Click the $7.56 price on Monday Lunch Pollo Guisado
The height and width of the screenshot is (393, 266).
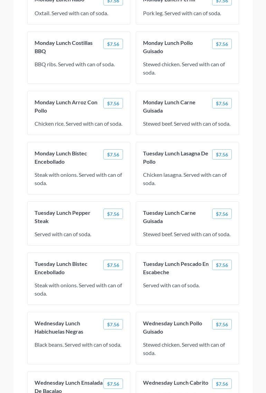(222, 44)
